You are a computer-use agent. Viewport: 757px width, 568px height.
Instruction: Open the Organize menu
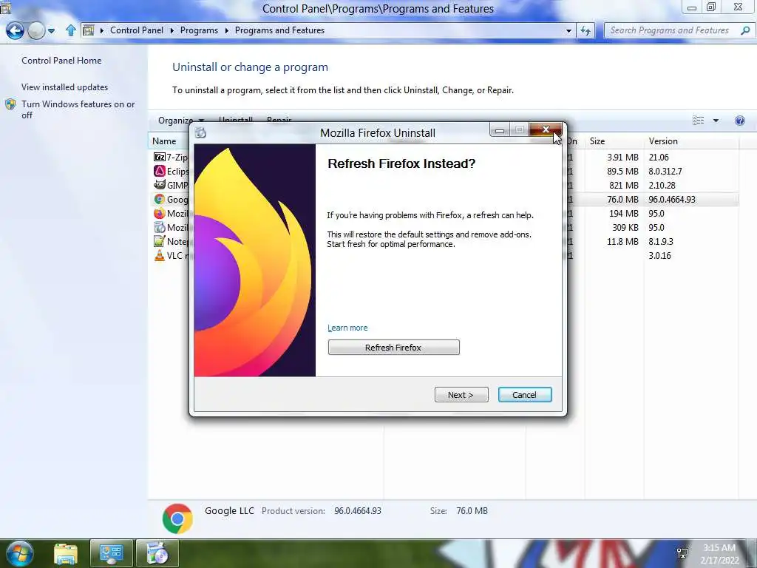tap(181, 120)
